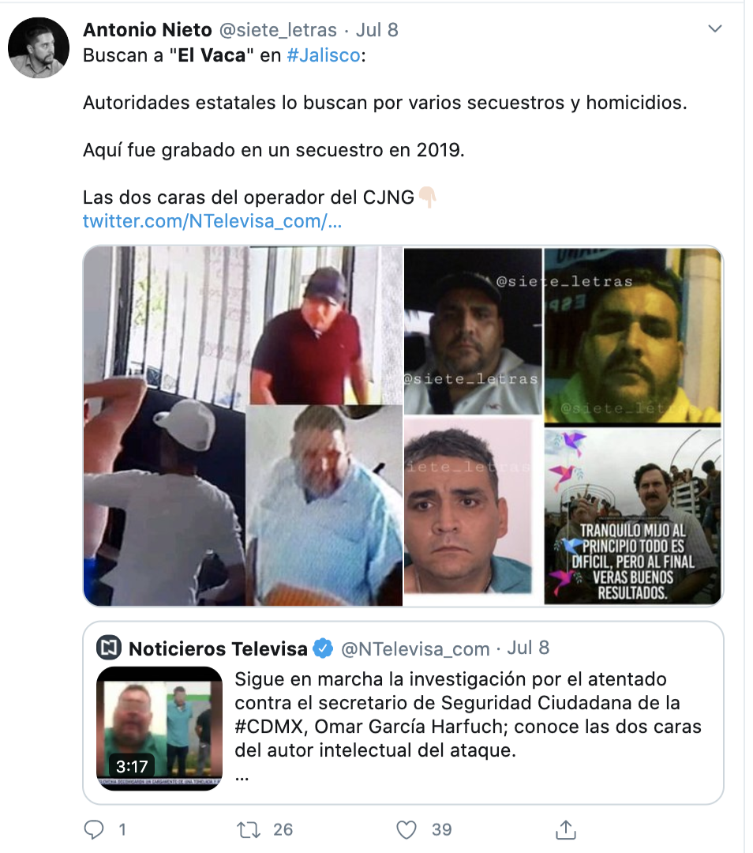
Task: Click the Antonio Nieto display name
Action: pyautogui.click(x=148, y=30)
